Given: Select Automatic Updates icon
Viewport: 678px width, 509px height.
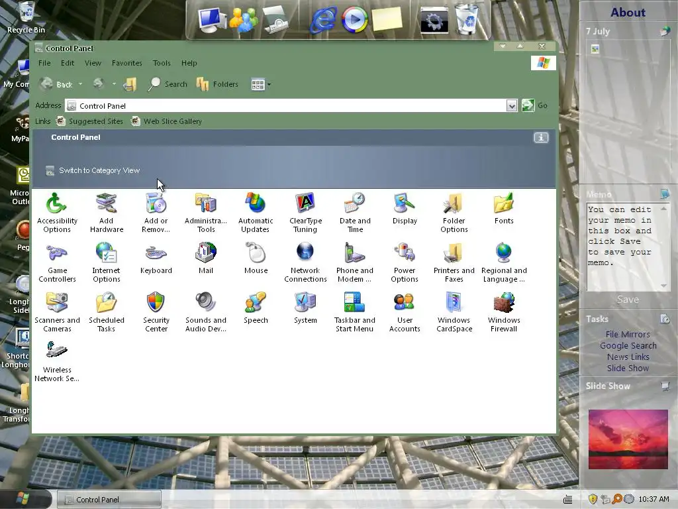Looking at the screenshot, I should tap(256, 213).
